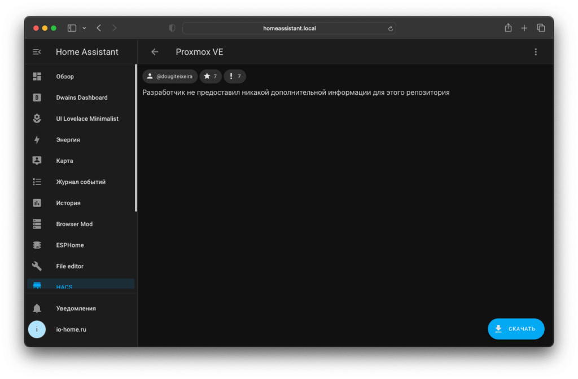
Task: Open Журнал событий menu item
Action: (81, 182)
